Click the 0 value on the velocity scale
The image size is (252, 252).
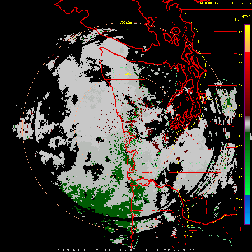click(242, 126)
